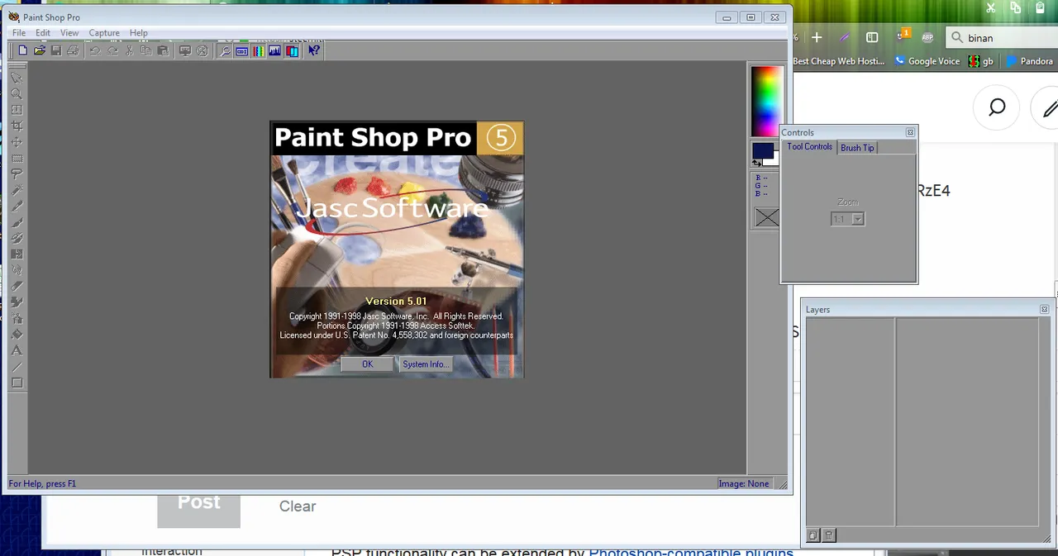
Task: Select the Shape rectangle tool
Action: coord(17,383)
